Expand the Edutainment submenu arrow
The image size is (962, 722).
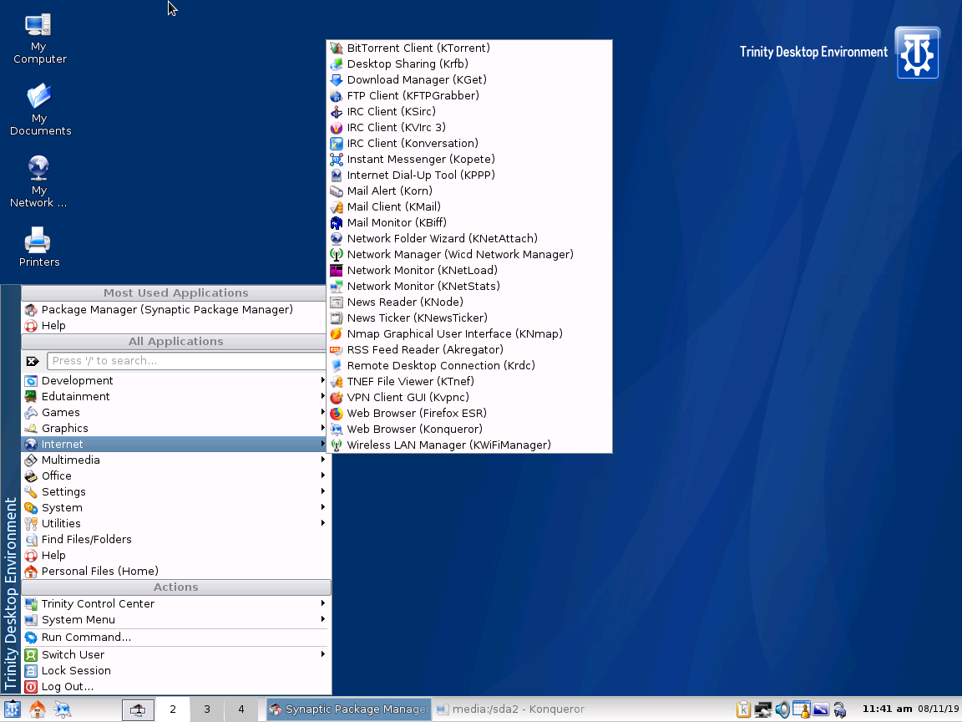[x=322, y=397]
